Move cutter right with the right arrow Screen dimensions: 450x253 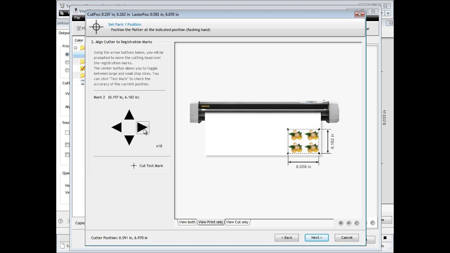pyautogui.click(x=142, y=128)
